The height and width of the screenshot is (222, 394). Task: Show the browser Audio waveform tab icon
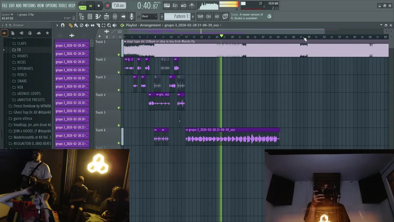coord(4,33)
